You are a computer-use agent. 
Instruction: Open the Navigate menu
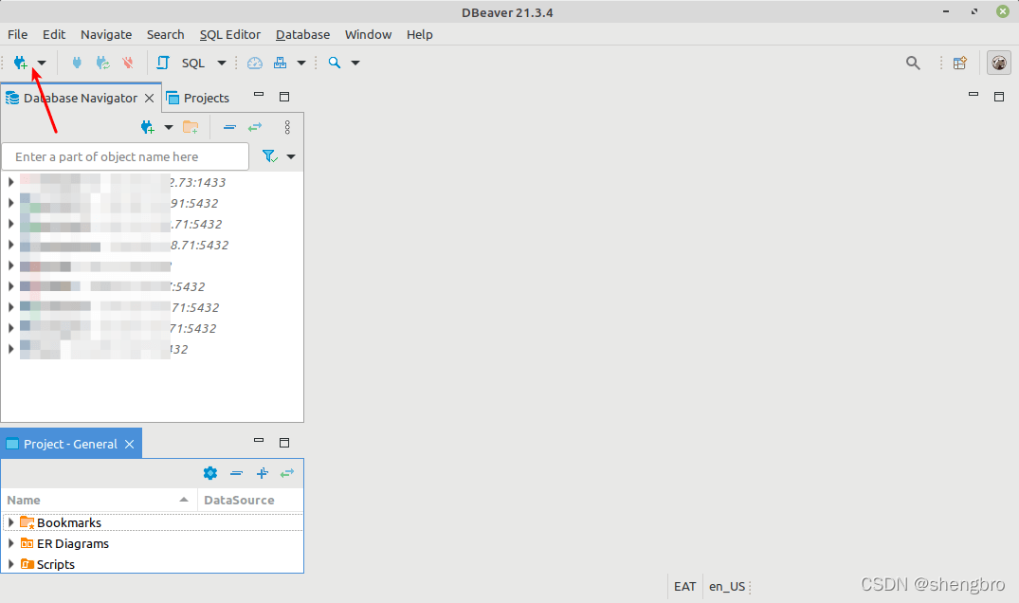pos(106,34)
